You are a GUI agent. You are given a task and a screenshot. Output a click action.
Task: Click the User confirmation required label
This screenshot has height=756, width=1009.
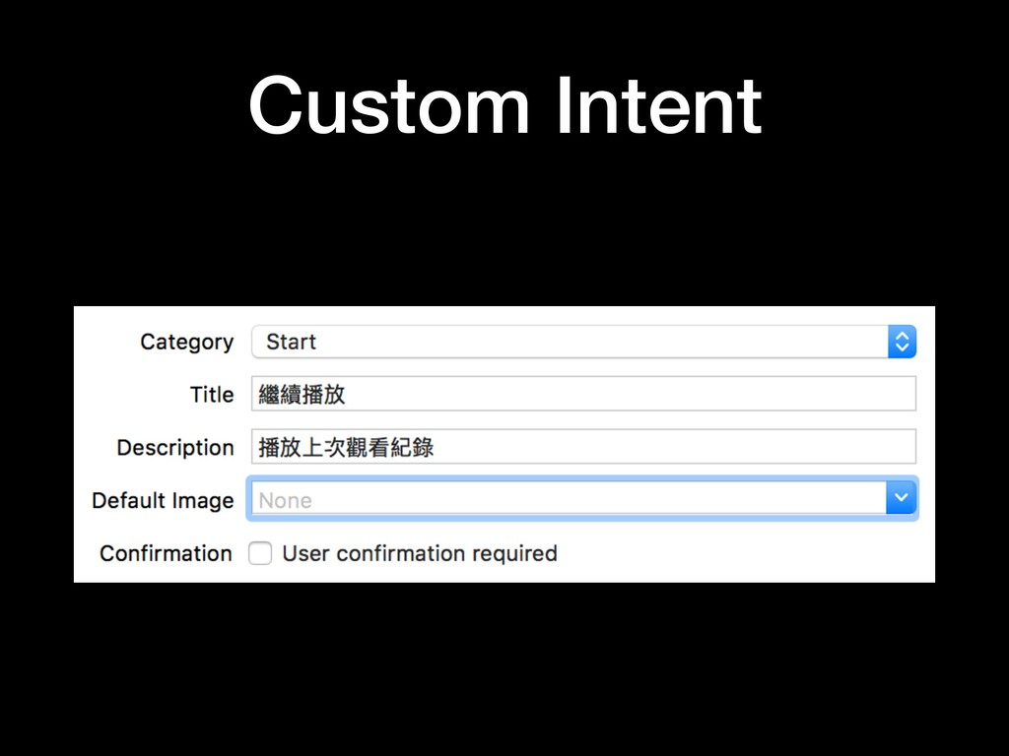point(420,553)
